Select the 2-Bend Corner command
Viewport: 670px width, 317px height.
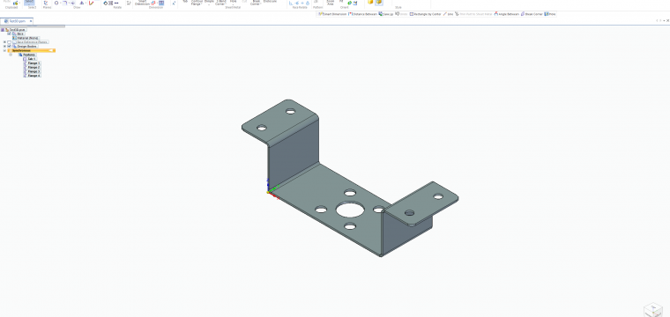[220, 3]
